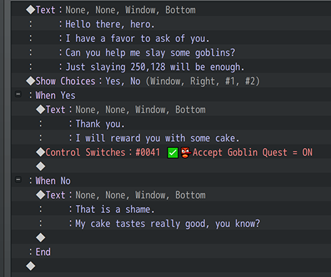331x277 pixels.
Task: Click the green checkmark icon in Control Switches
Action: 173,152
